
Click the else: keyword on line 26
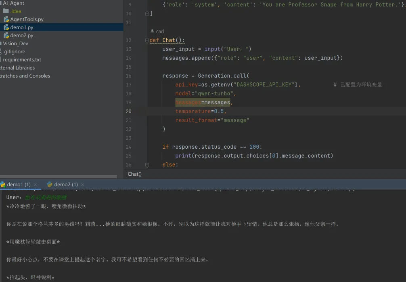[170, 164]
